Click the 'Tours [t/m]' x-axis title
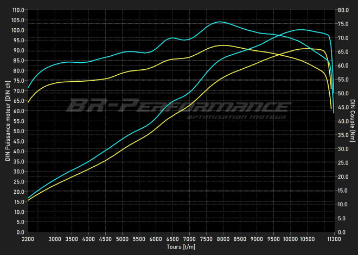358x255 pixels. [181, 247]
